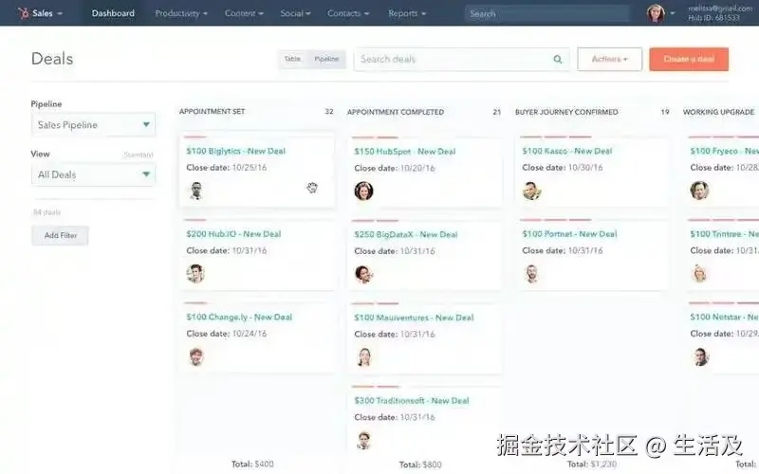
Task: Click the HubSpot sprocket logo icon
Action: point(23,13)
